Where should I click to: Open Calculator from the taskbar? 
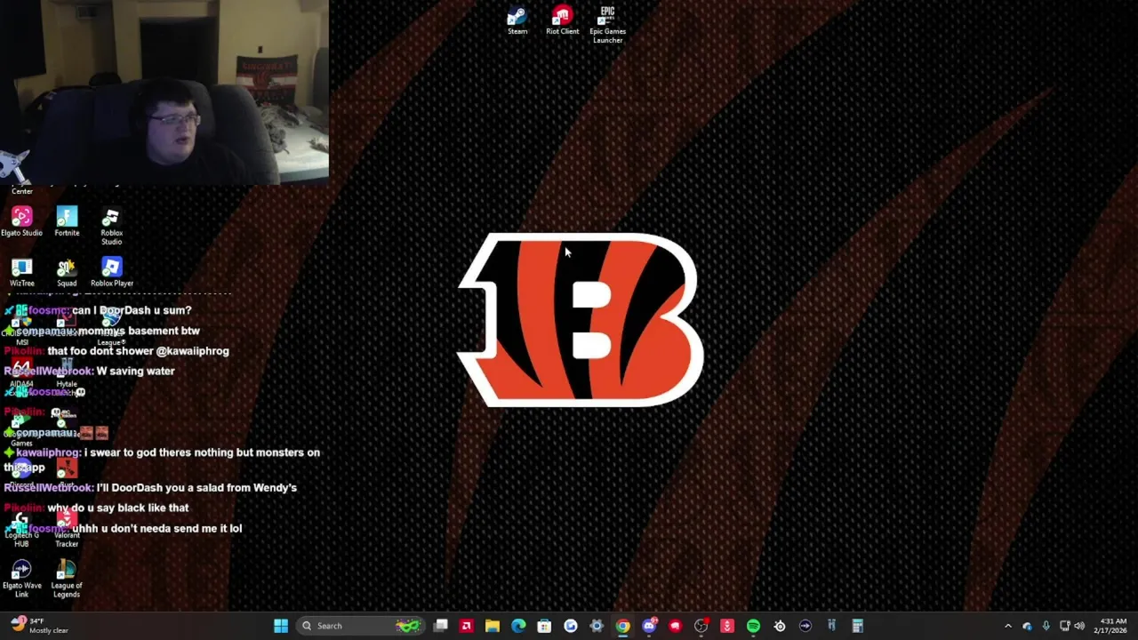[858, 626]
